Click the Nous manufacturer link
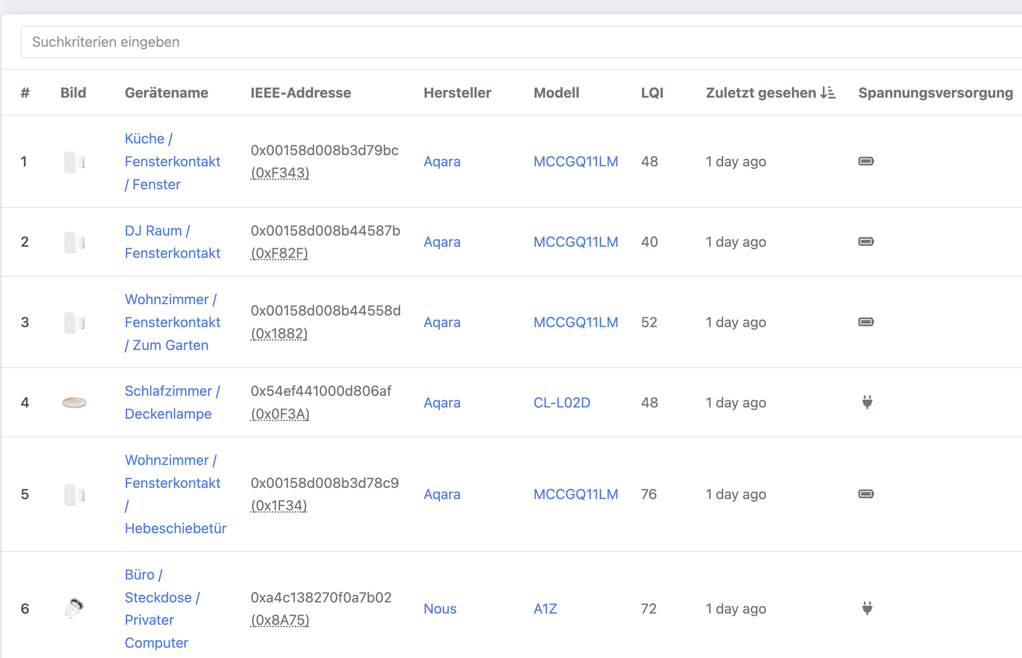Screen dimensions: 1022x658 [x=440, y=608]
